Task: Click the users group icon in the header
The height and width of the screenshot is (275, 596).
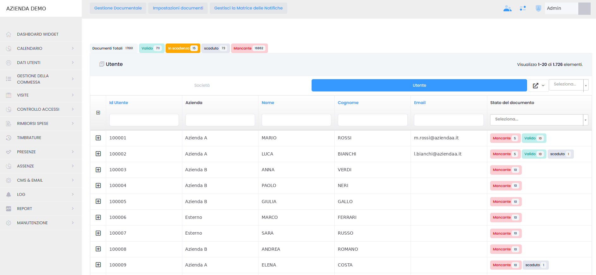Action: 507,9
